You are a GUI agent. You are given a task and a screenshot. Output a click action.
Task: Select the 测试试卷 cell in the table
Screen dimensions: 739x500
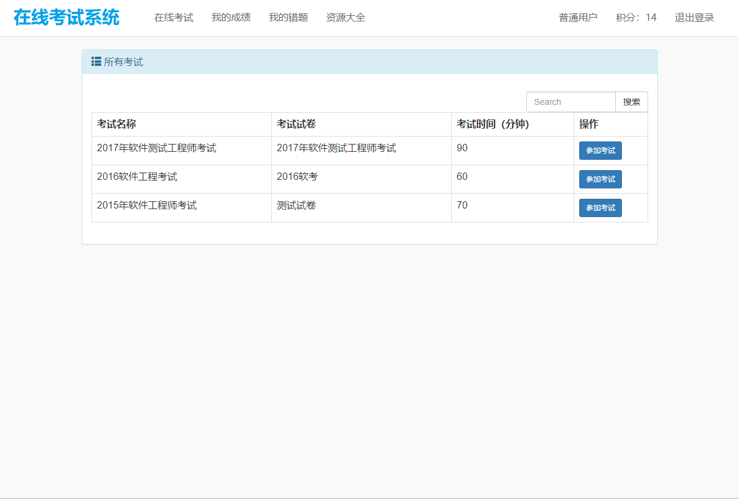point(296,205)
